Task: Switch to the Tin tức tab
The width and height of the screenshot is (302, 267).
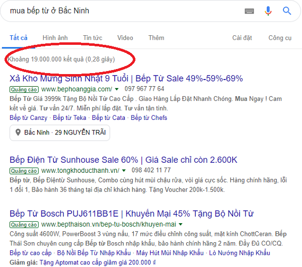Action: [93, 38]
